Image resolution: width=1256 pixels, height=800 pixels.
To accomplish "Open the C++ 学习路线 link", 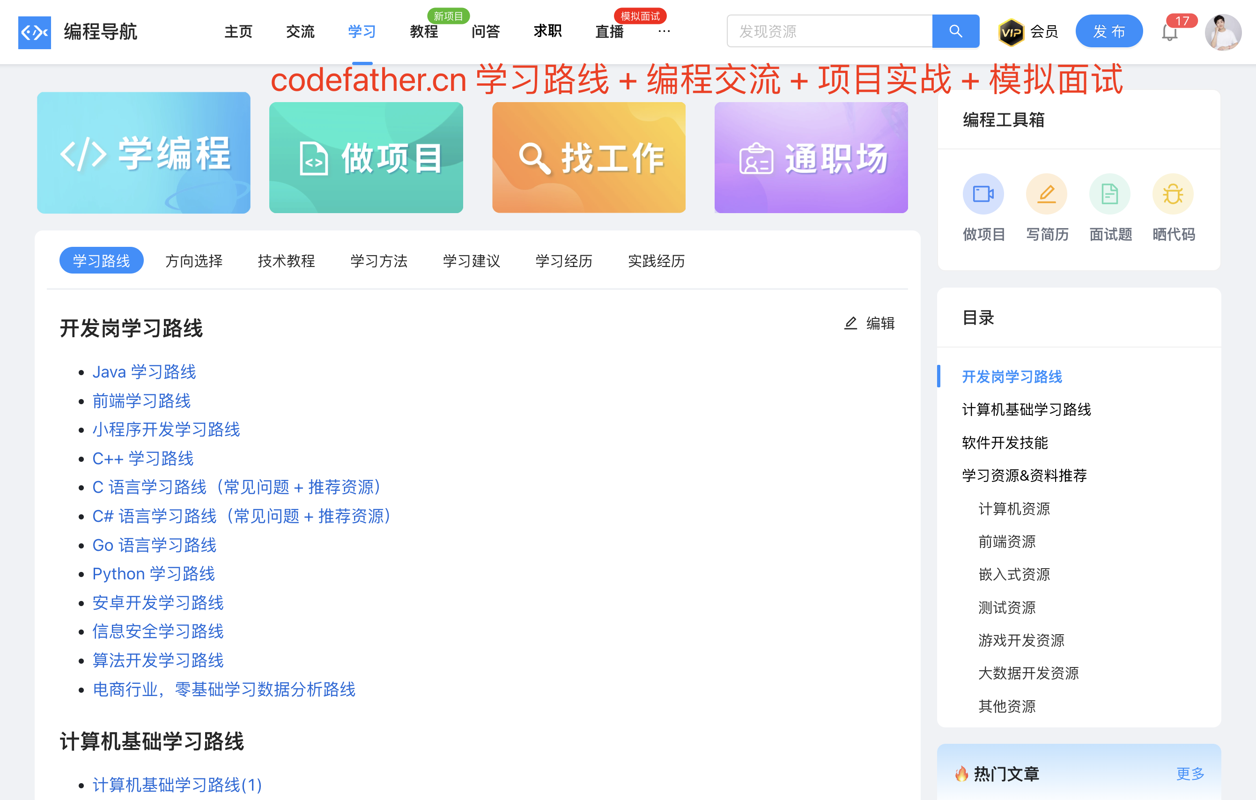I will [x=143, y=459].
